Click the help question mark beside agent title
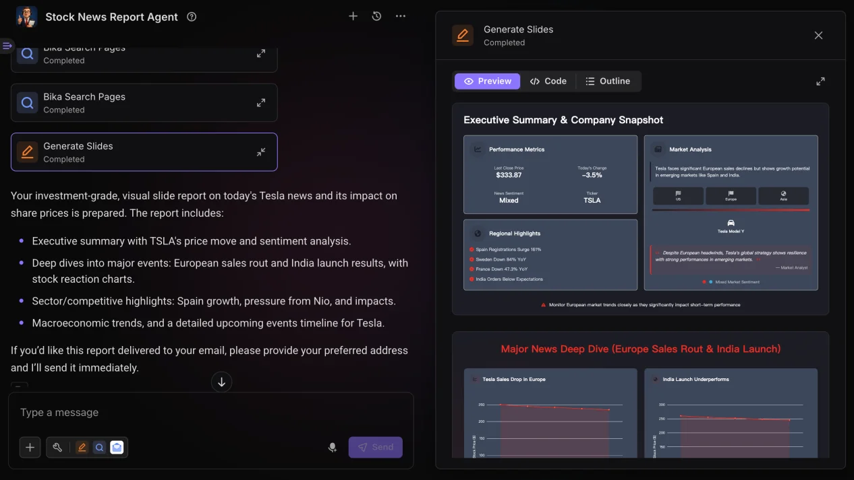854x480 pixels. (192, 17)
